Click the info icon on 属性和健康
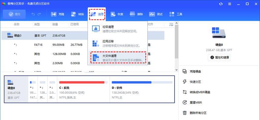This screenshot has width=260, height=120. pyautogui.click(x=212, y=57)
